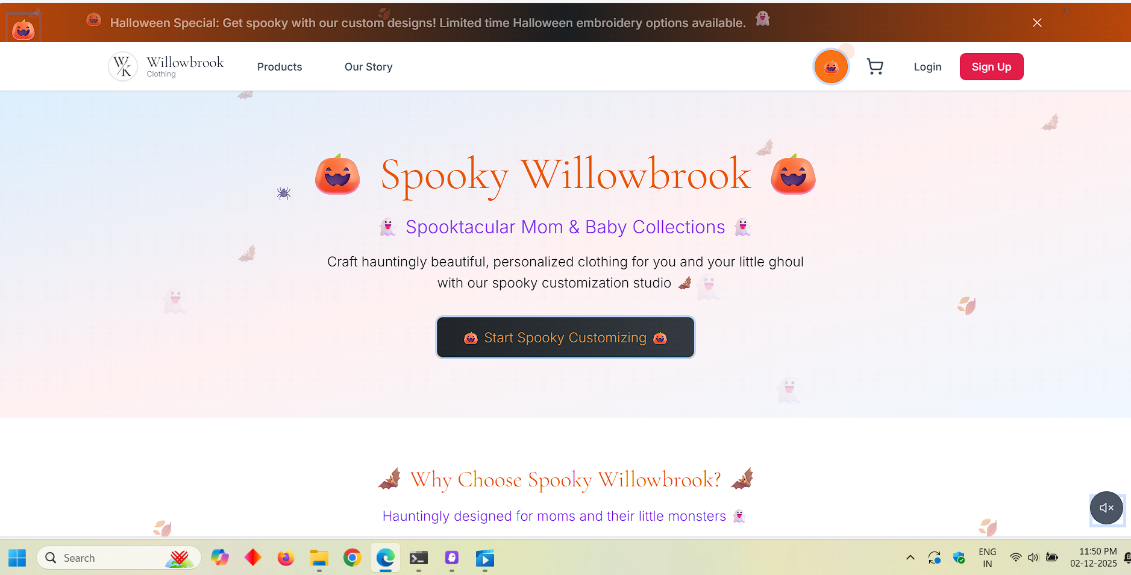Screen dimensions: 1131x575
Task: Open the Terminal taskbar icon
Action: [418, 558]
